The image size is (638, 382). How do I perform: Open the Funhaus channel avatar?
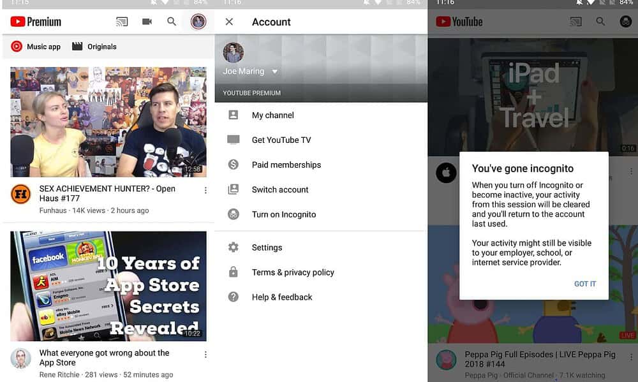[x=21, y=194]
